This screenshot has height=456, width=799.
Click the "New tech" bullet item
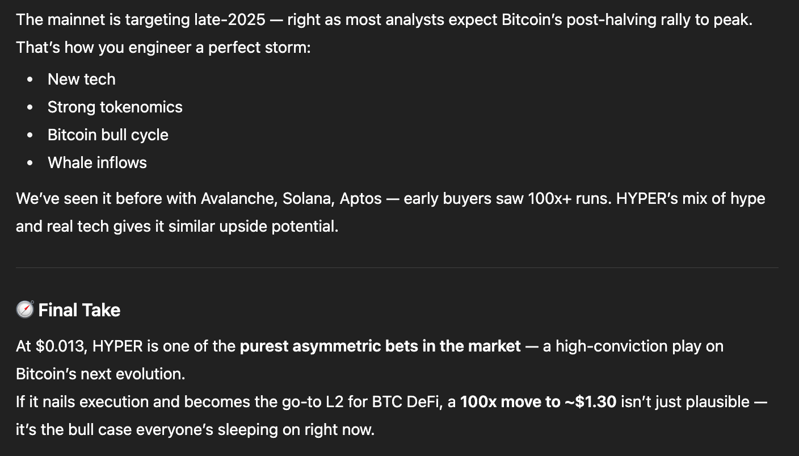click(x=81, y=79)
